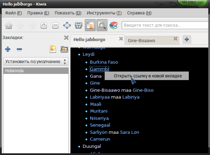Screen dimensions: 210x155
Task: Open the Правка menu
Action: 38,13
